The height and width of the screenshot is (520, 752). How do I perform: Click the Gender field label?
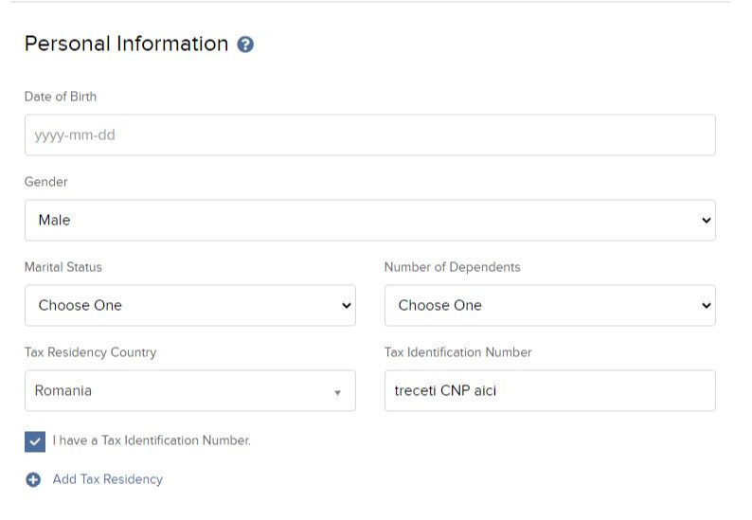46,182
